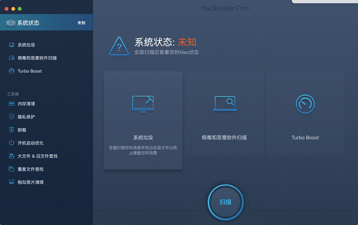Click the 隐私保护 shield icon

pyautogui.click(x=11, y=117)
